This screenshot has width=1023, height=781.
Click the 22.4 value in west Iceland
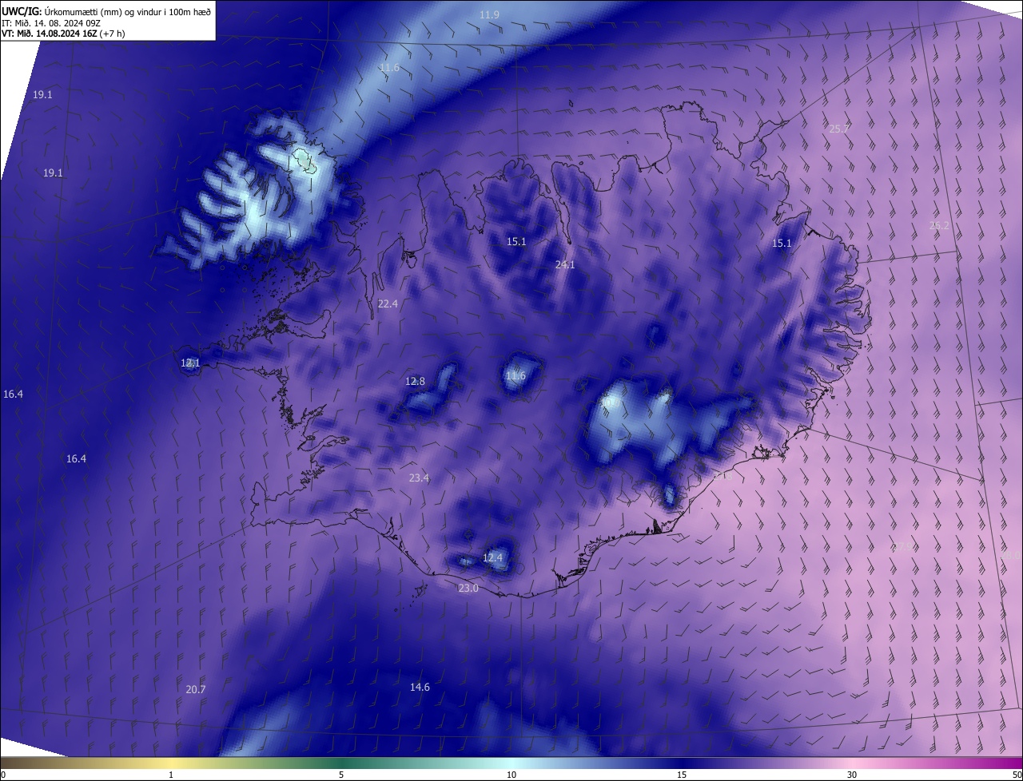(x=388, y=303)
